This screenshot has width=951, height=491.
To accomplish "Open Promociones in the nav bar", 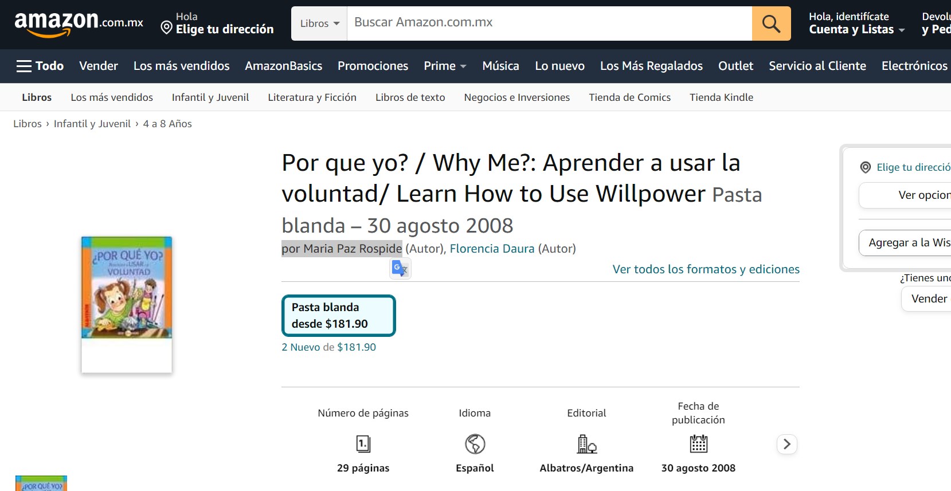I will [373, 66].
